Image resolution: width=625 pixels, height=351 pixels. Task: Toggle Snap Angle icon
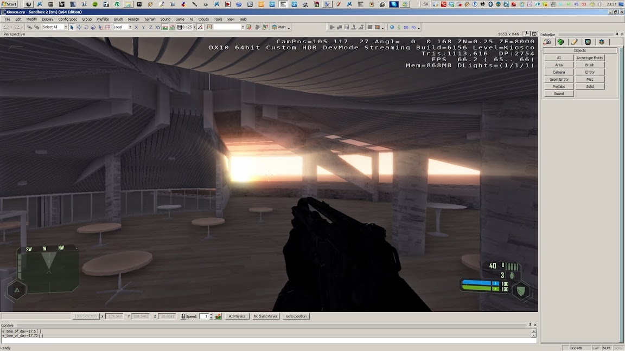[201, 27]
